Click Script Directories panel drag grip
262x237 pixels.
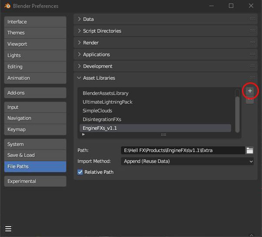click(x=252, y=31)
